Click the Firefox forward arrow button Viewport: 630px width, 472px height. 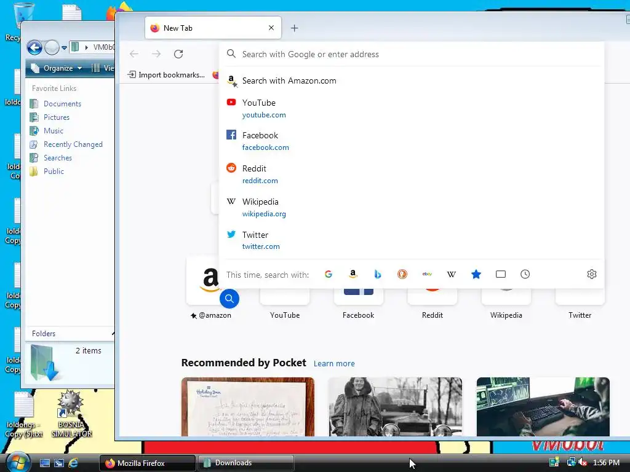(156, 54)
